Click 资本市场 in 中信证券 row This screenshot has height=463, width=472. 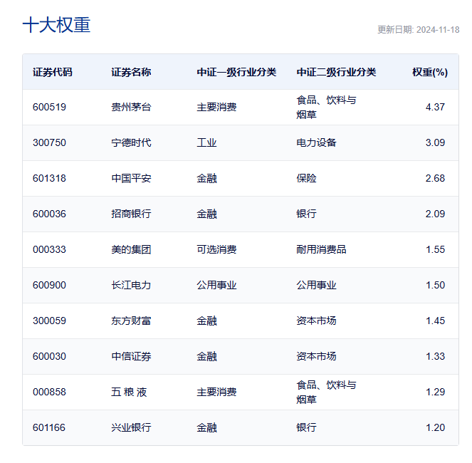coord(316,356)
